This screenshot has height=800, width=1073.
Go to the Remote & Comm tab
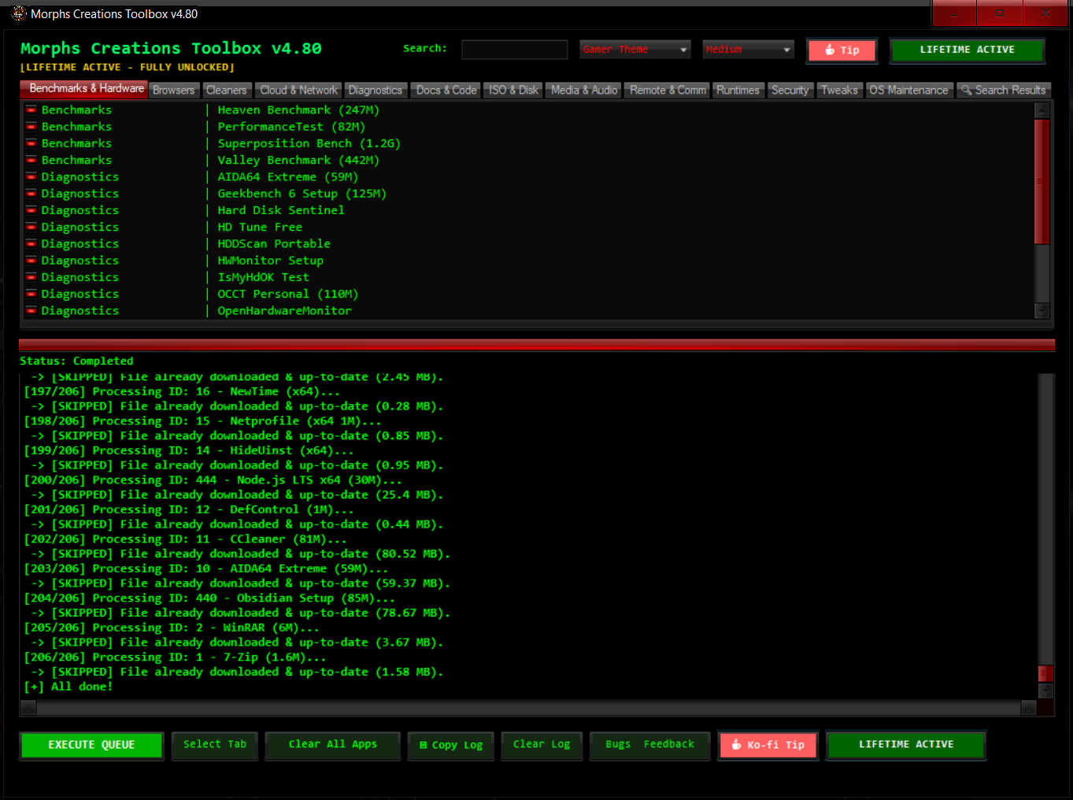[x=668, y=91]
